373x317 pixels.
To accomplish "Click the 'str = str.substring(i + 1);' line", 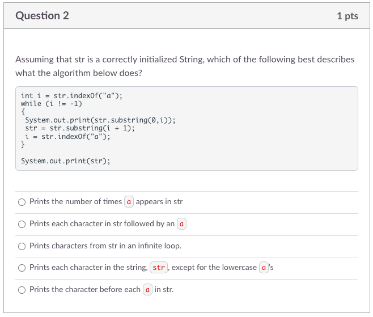I will pos(80,128).
